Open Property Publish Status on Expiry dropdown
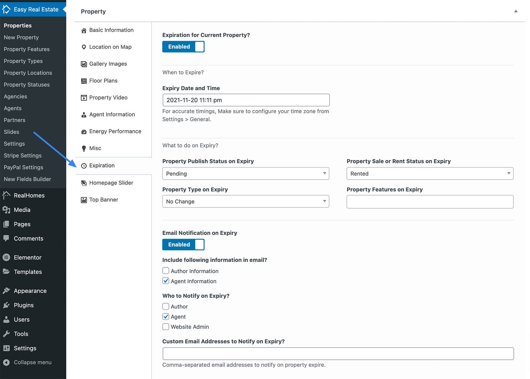 pos(245,173)
